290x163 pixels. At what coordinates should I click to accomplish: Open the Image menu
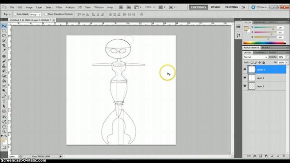pos(29,7)
